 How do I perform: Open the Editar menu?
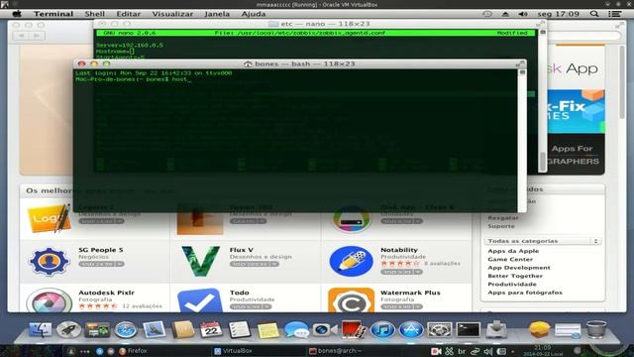pyautogui.click(x=129, y=14)
